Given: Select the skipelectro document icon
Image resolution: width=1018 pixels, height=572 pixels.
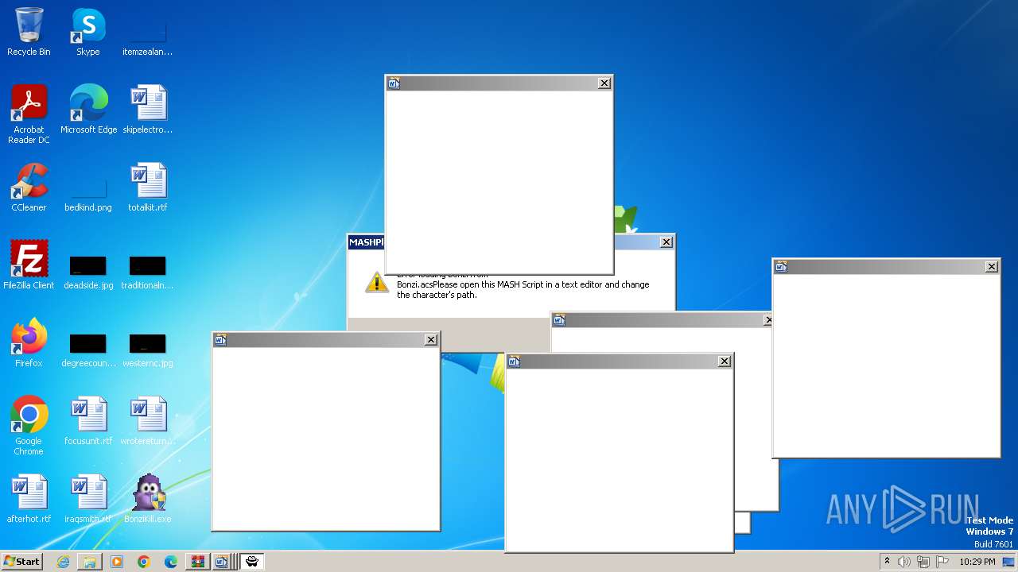Looking at the screenshot, I should tap(148, 110).
